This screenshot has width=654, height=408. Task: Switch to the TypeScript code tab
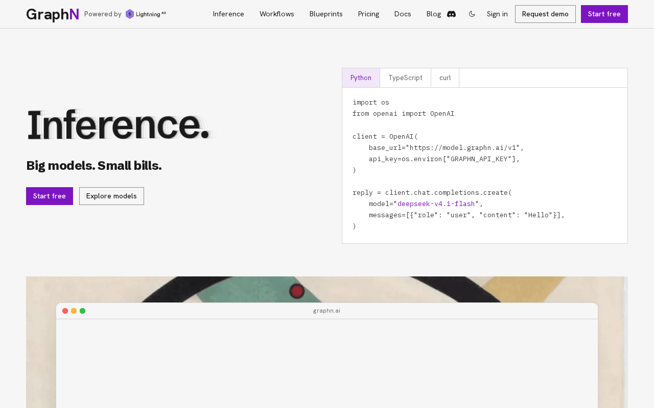point(406,78)
